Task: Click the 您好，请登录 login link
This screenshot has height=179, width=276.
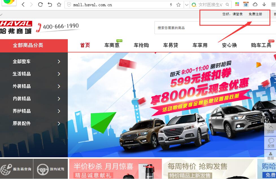Action: pos(232,14)
